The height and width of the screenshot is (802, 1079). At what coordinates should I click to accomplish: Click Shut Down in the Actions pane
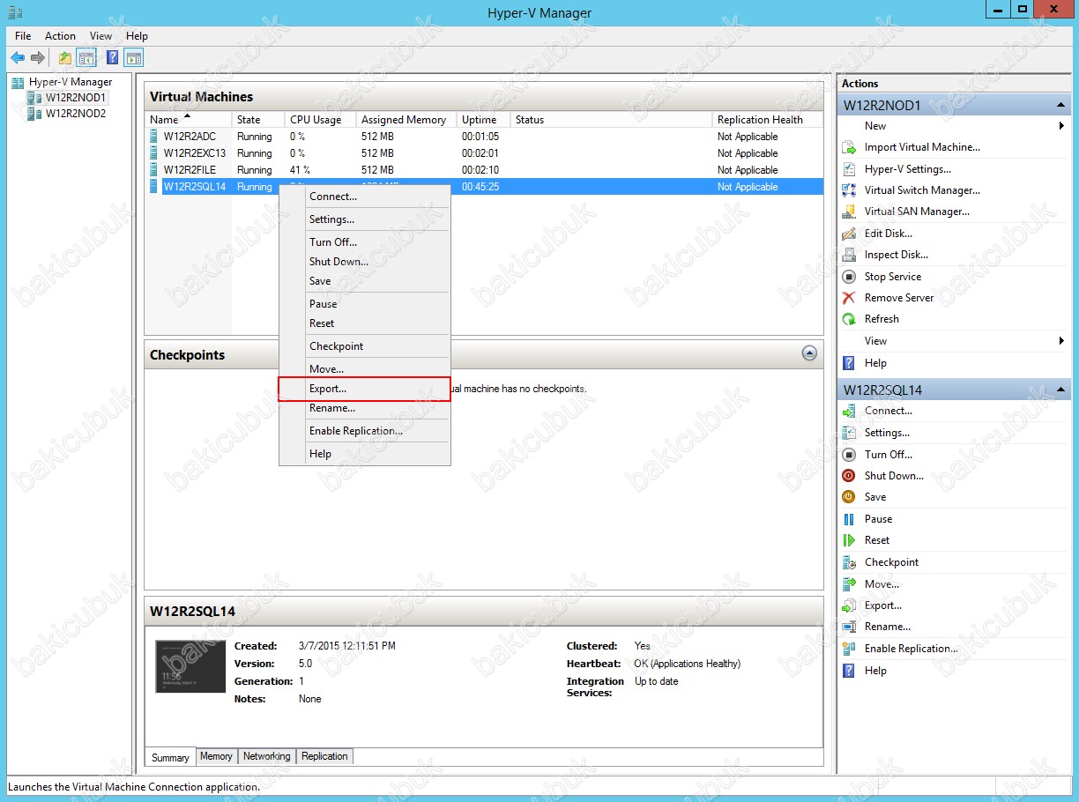(894, 476)
